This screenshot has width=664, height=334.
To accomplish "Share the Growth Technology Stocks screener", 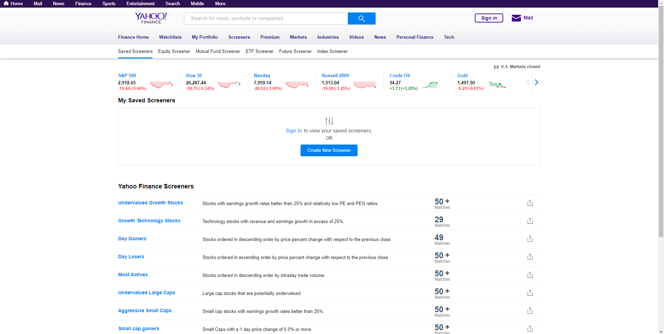I will click(530, 221).
